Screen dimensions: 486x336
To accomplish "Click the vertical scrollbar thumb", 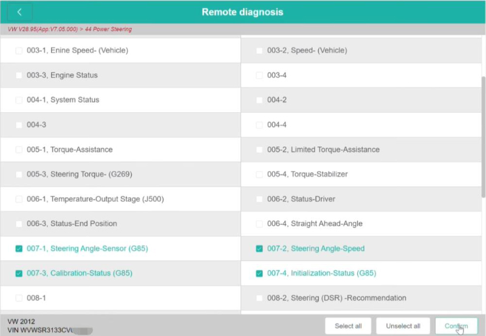I will point(483,136).
